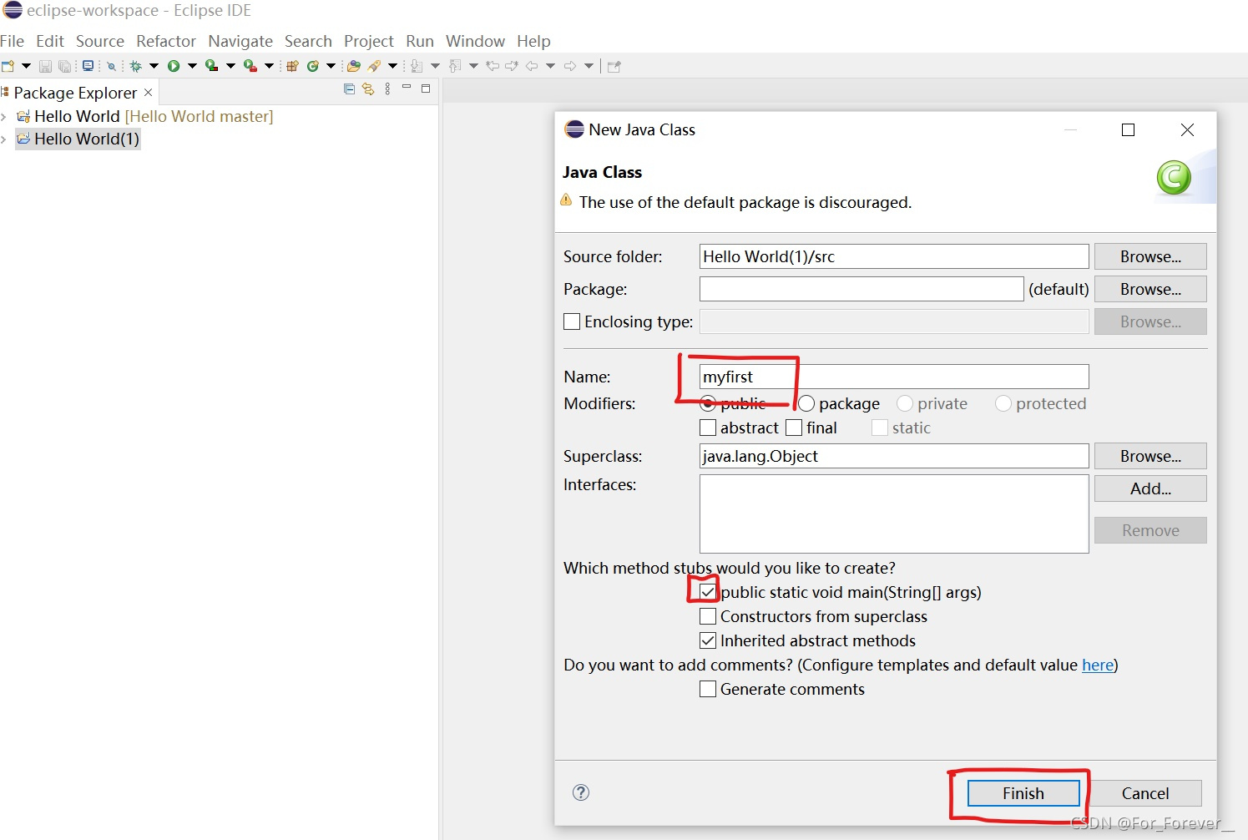Click the green Run button icon
The height and width of the screenshot is (840, 1248).
click(174, 66)
